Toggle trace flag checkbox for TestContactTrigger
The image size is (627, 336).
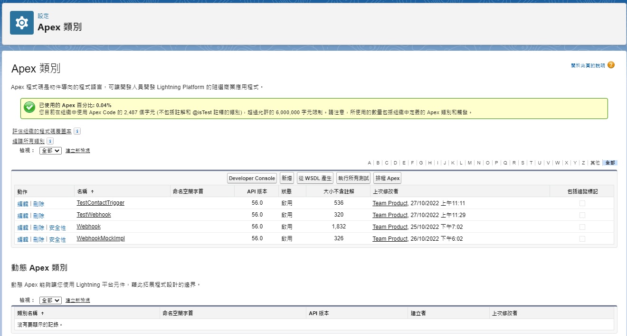pyautogui.click(x=582, y=203)
